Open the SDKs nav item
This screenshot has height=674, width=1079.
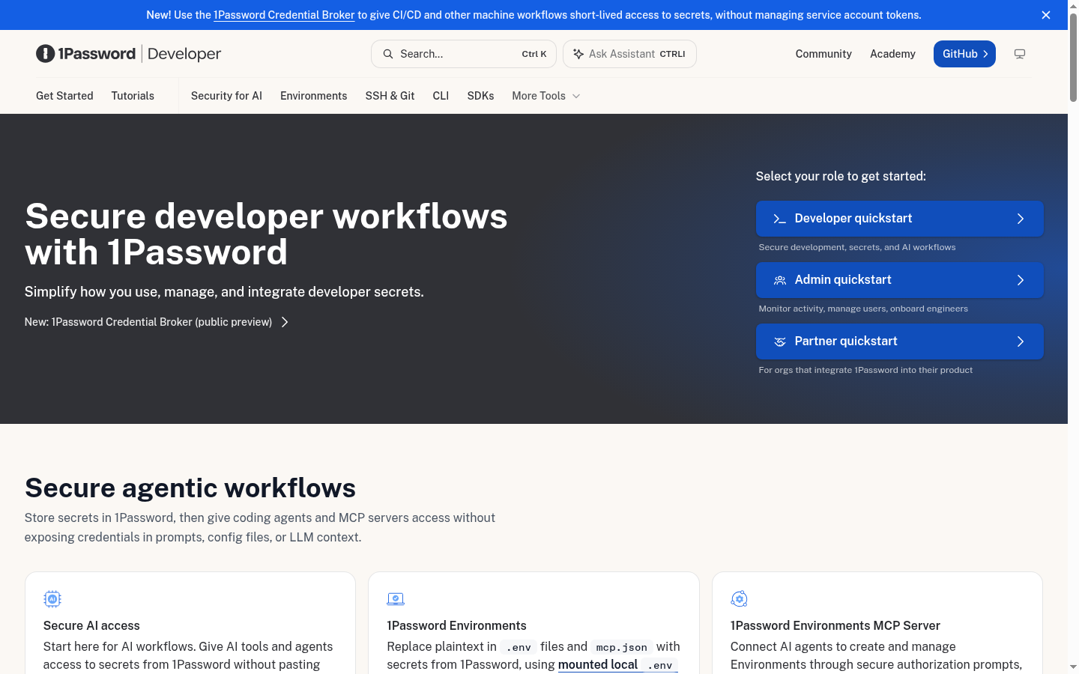(480, 96)
